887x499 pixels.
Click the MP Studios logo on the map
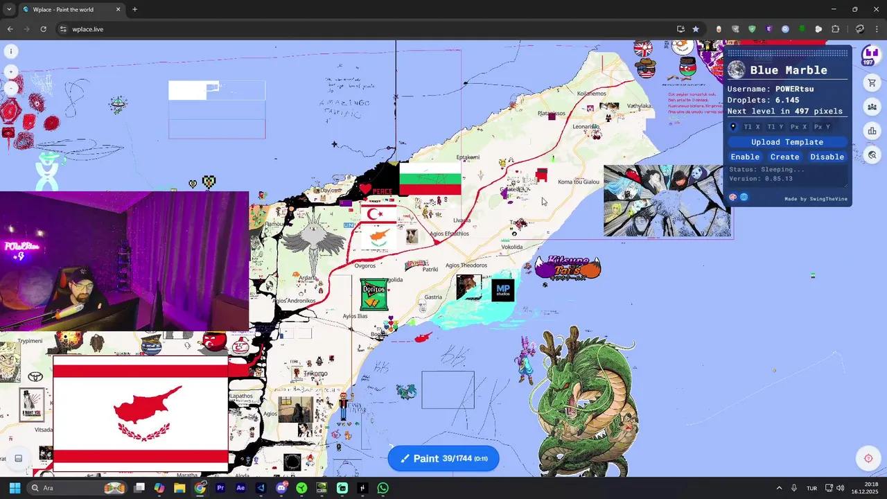tap(503, 290)
